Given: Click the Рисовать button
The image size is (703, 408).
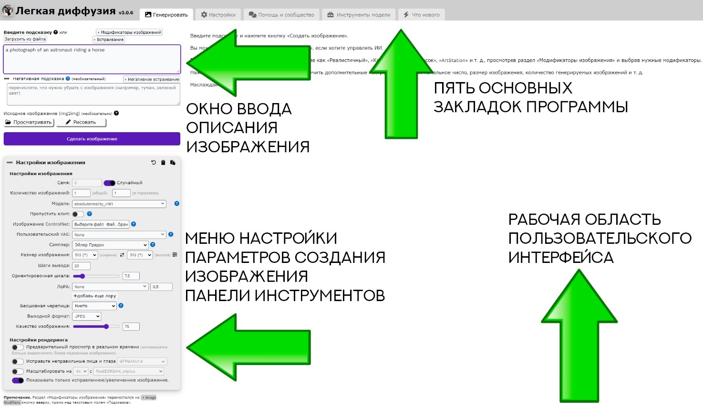Looking at the screenshot, I should [81, 123].
